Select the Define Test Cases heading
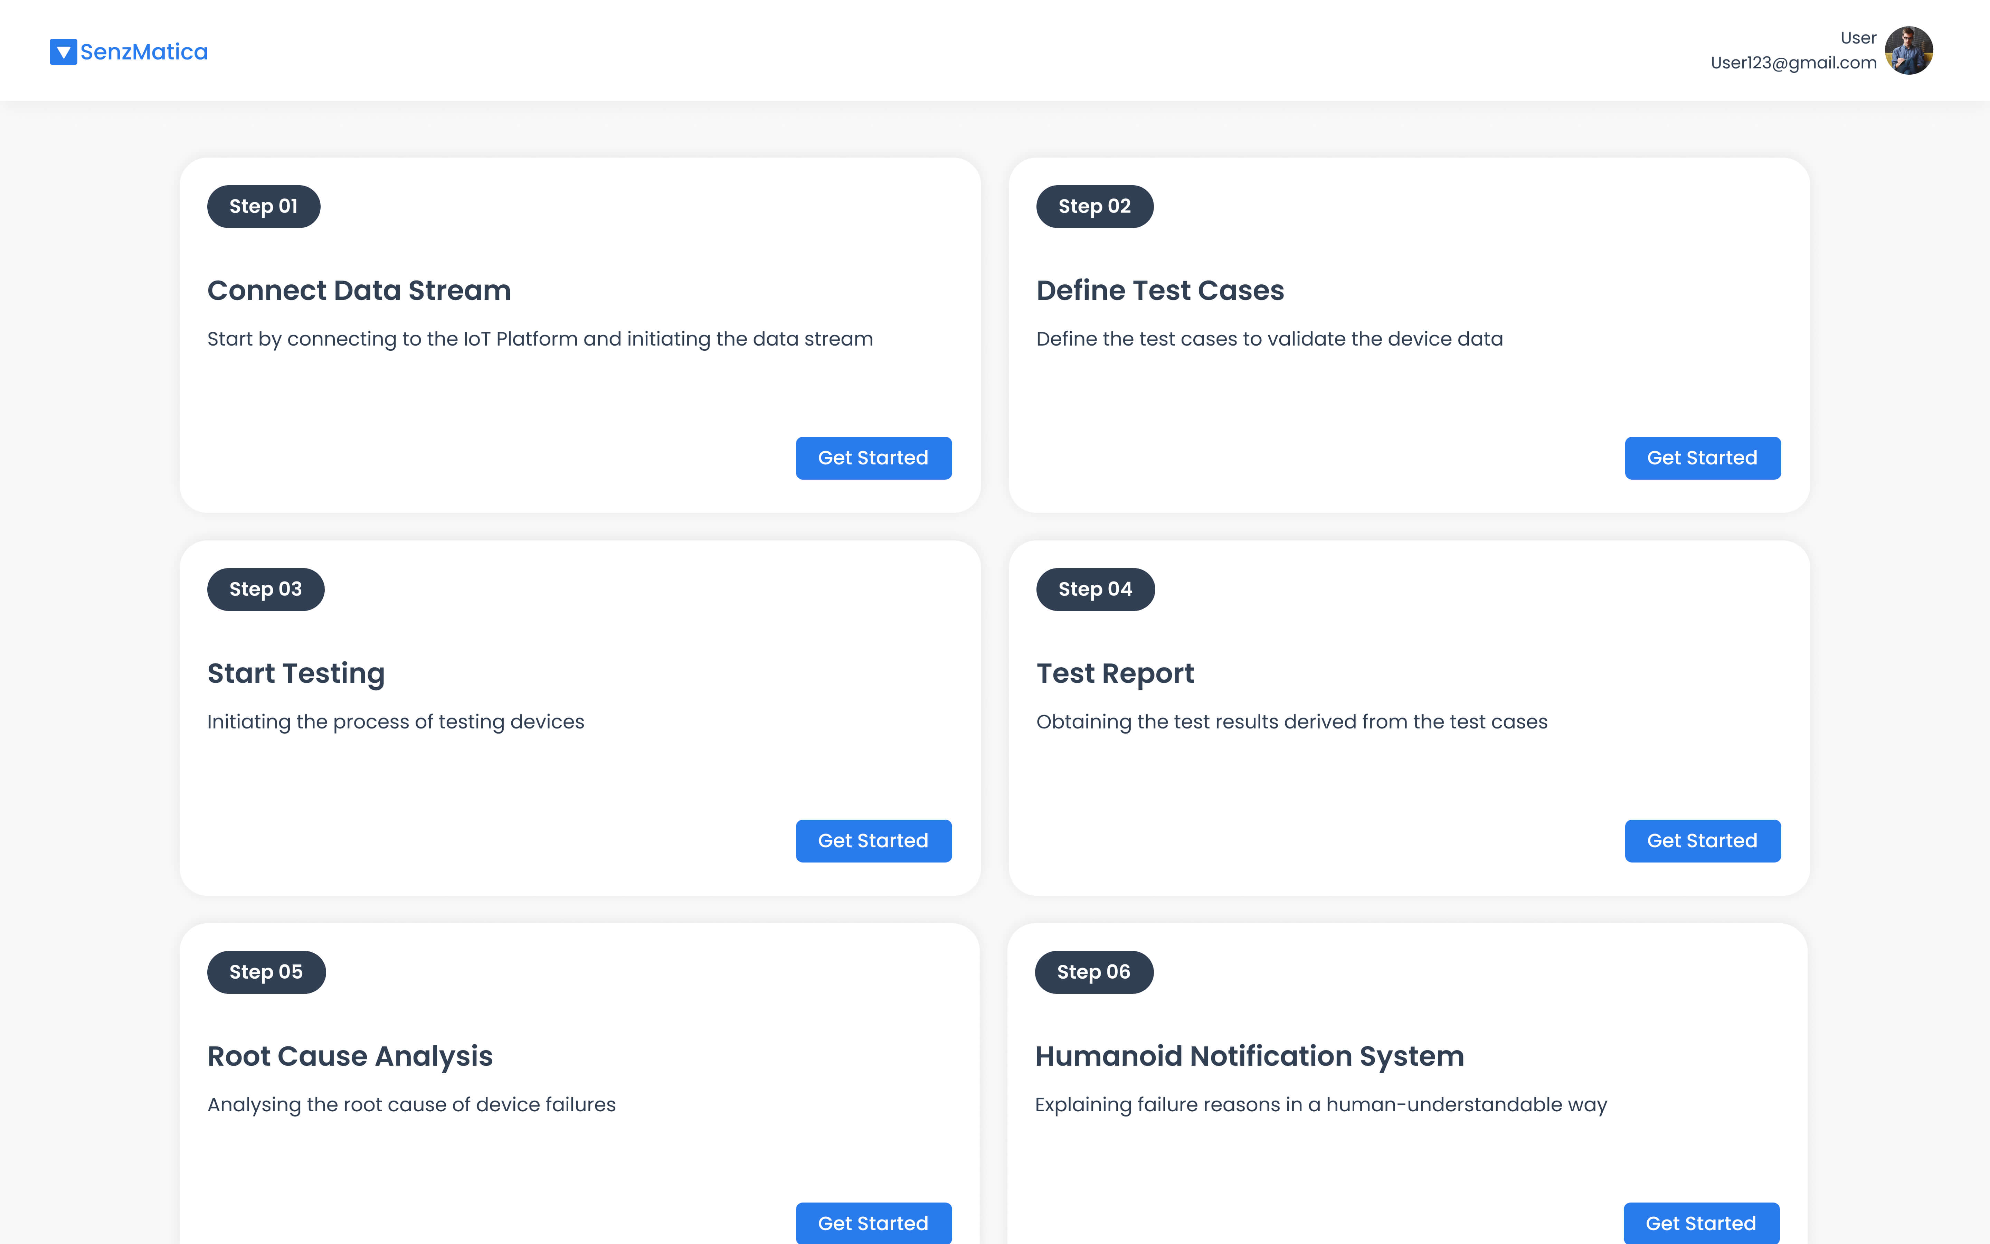Image resolution: width=1990 pixels, height=1244 pixels. pos(1160,290)
